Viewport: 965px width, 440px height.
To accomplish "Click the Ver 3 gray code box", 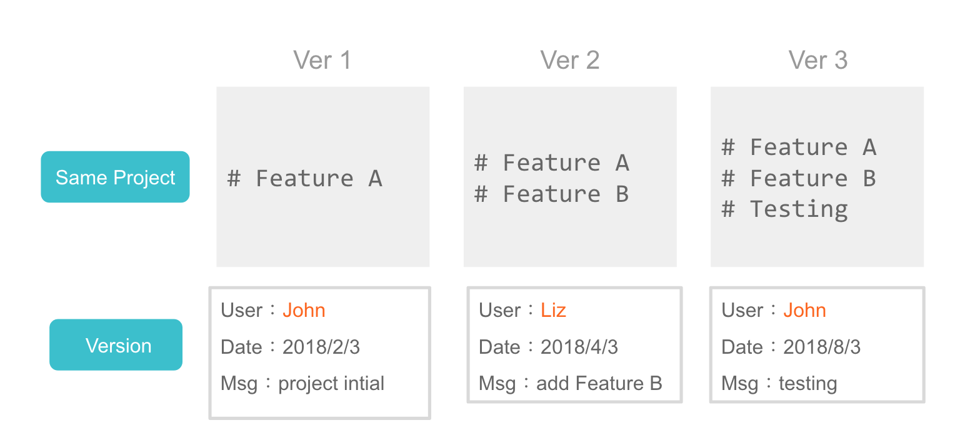I will [x=817, y=177].
